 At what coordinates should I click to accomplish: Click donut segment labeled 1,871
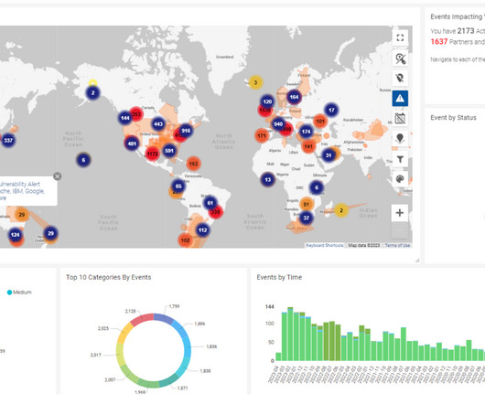[168, 381]
